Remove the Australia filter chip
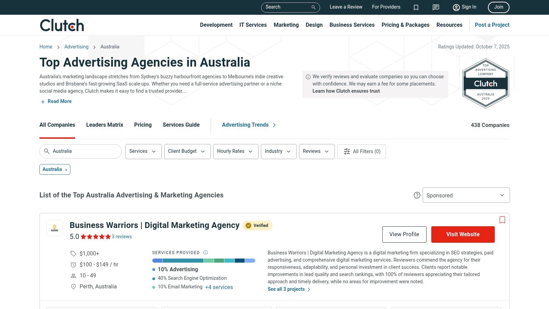 (x=66, y=169)
